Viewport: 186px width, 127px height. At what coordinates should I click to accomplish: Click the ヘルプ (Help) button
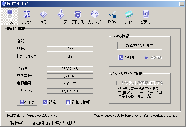[28, 102]
